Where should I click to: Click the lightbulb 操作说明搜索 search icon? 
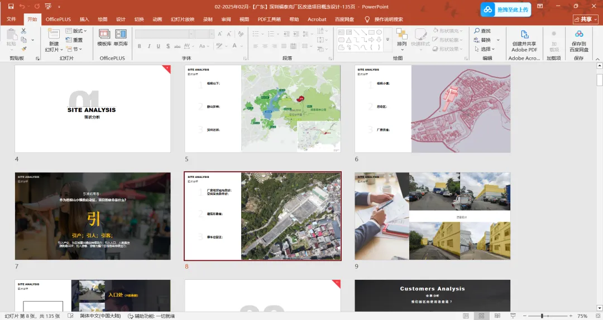click(x=367, y=19)
